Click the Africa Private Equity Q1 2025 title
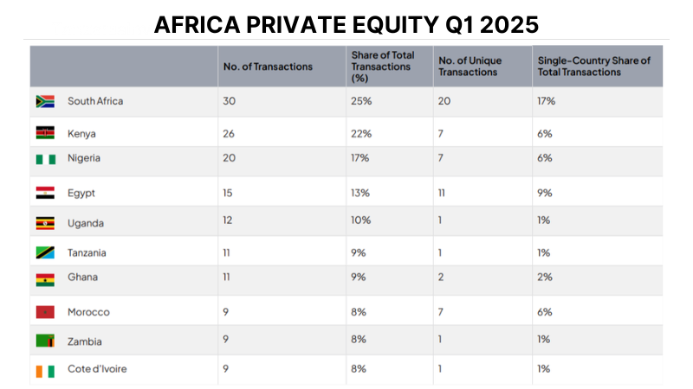This screenshot has width=693, height=389. point(346,24)
